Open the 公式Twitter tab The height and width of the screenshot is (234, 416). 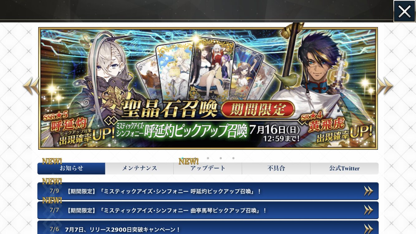(x=344, y=168)
